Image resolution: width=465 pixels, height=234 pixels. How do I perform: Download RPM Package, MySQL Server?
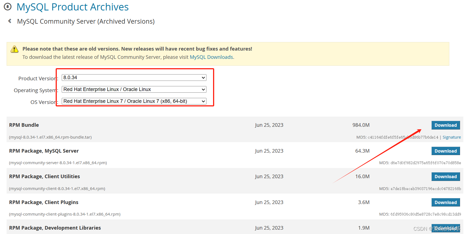pyautogui.click(x=446, y=151)
